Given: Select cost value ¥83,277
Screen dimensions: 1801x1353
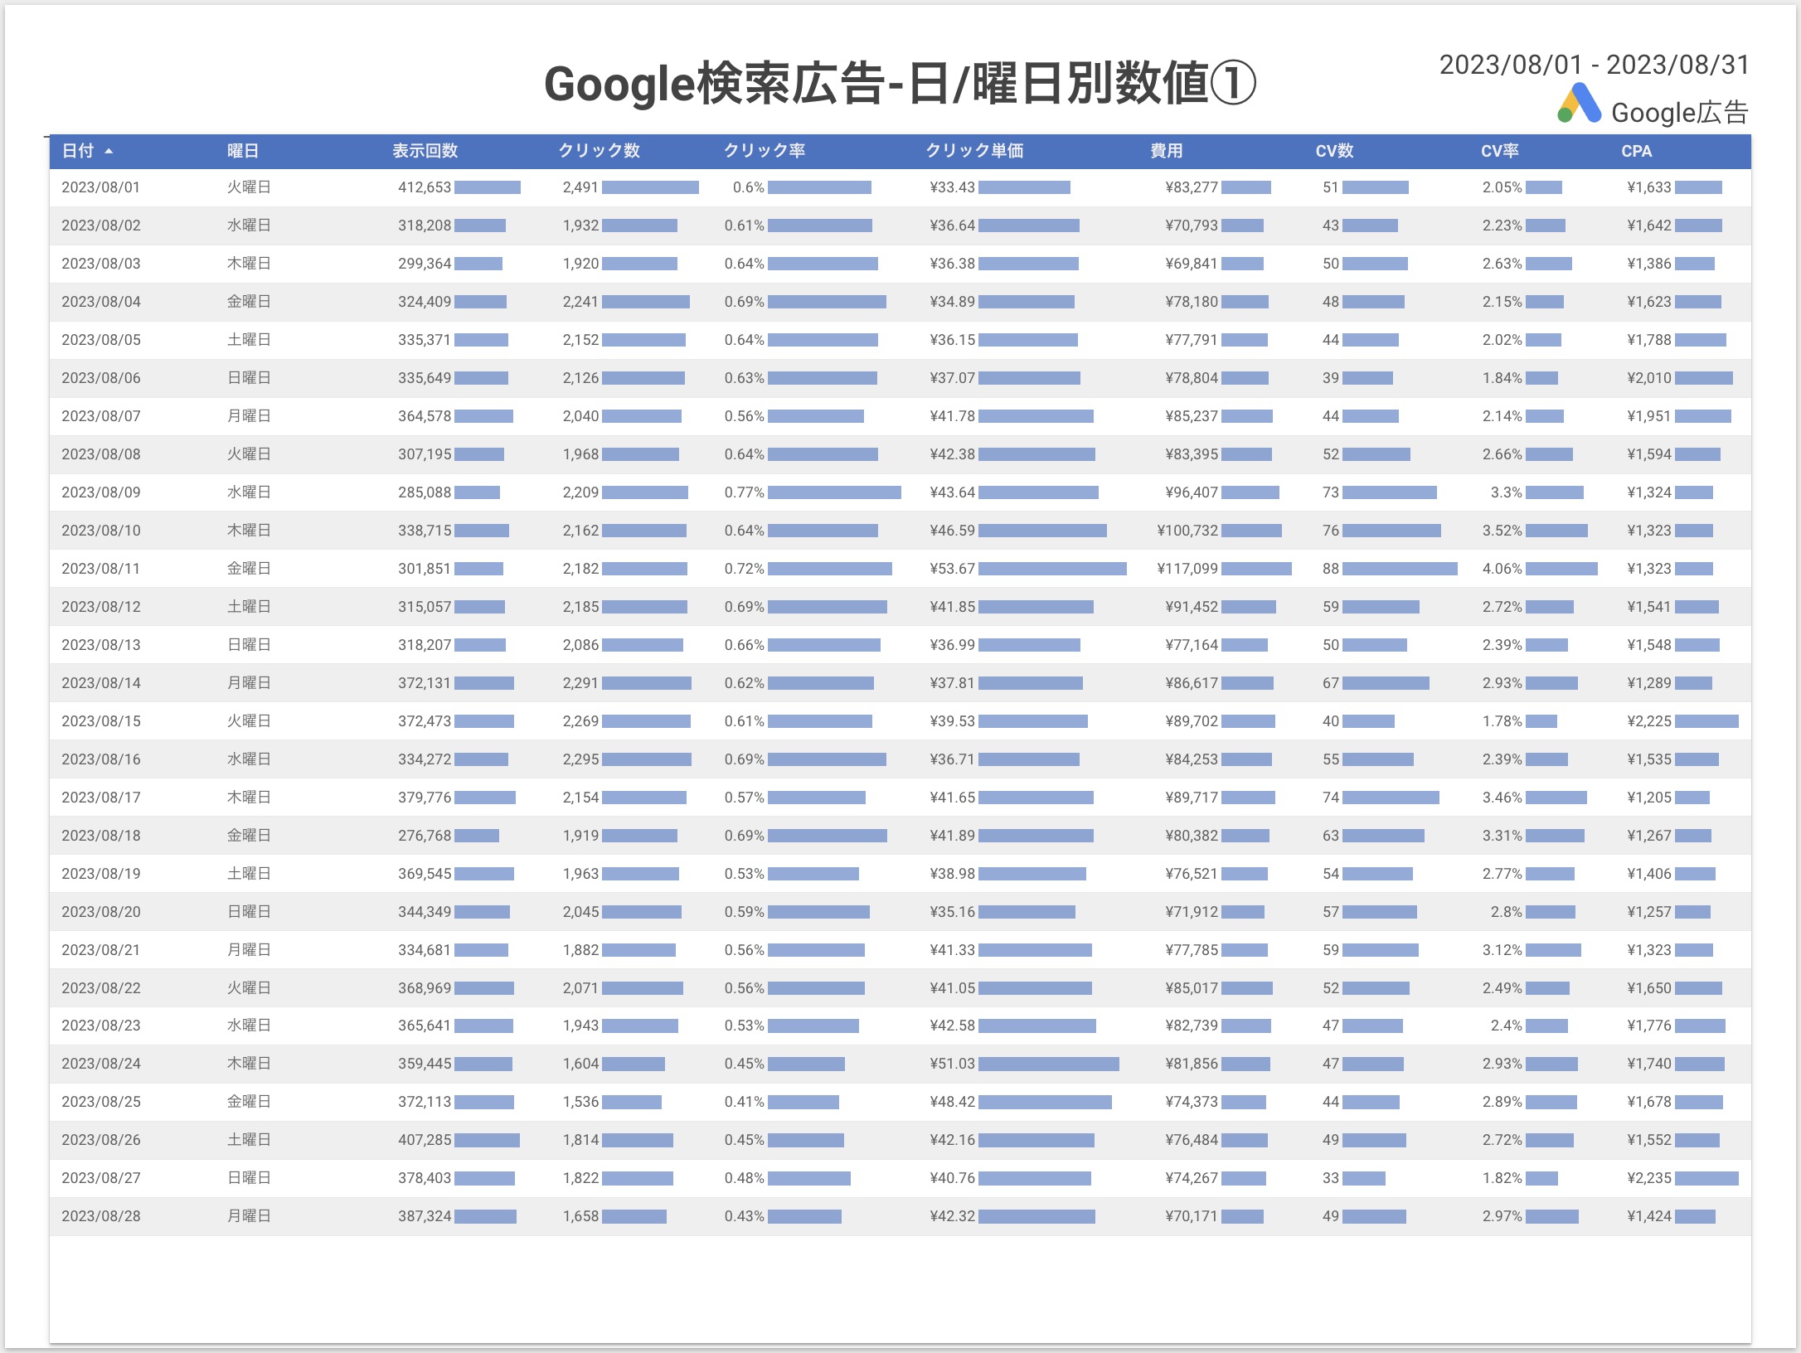Looking at the screenshot, I should point(1192,187).
